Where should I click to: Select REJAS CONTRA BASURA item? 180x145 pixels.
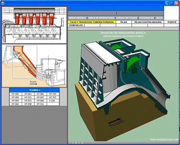[x=148, y=22]
